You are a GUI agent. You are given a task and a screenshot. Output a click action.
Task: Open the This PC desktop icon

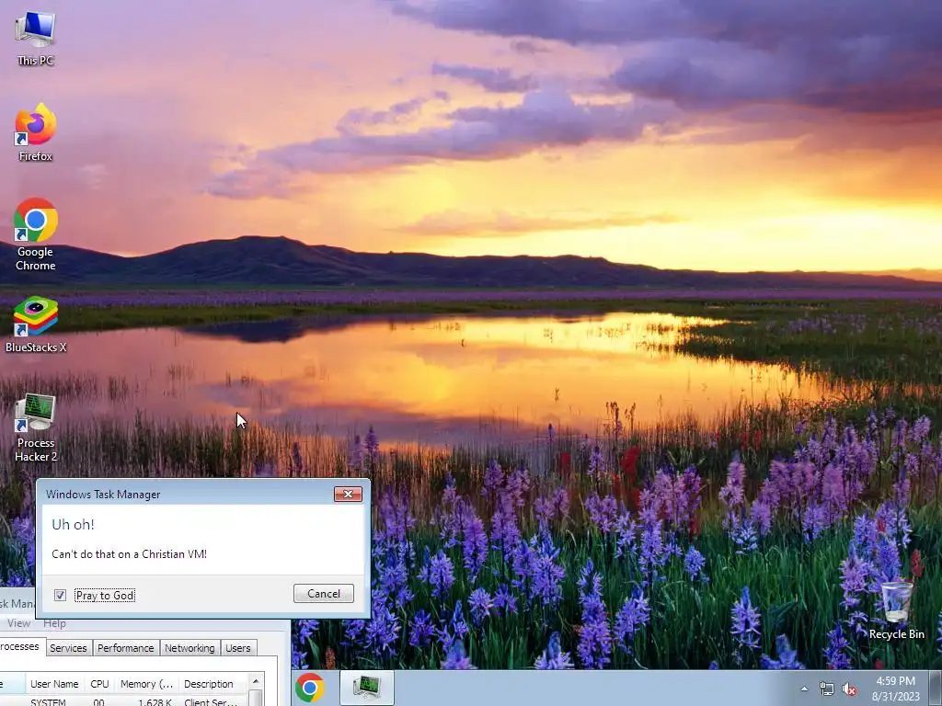tap(36, 39)
